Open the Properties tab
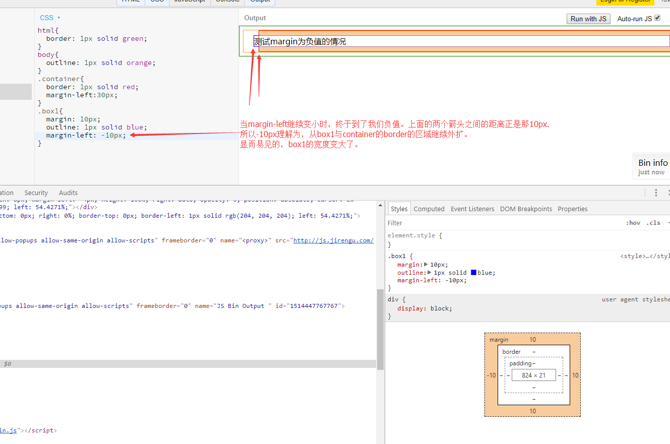The height and width of the screenshot is (444, 670). point(573,209)
